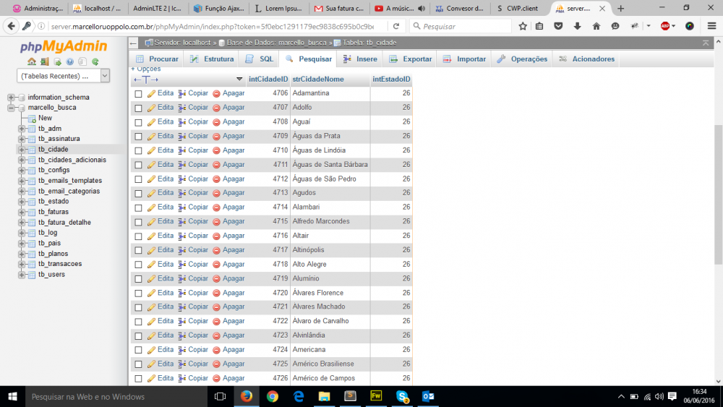Click the phpMyAdmin home icon
Viewport: 723px width, 407px height.
32,62
